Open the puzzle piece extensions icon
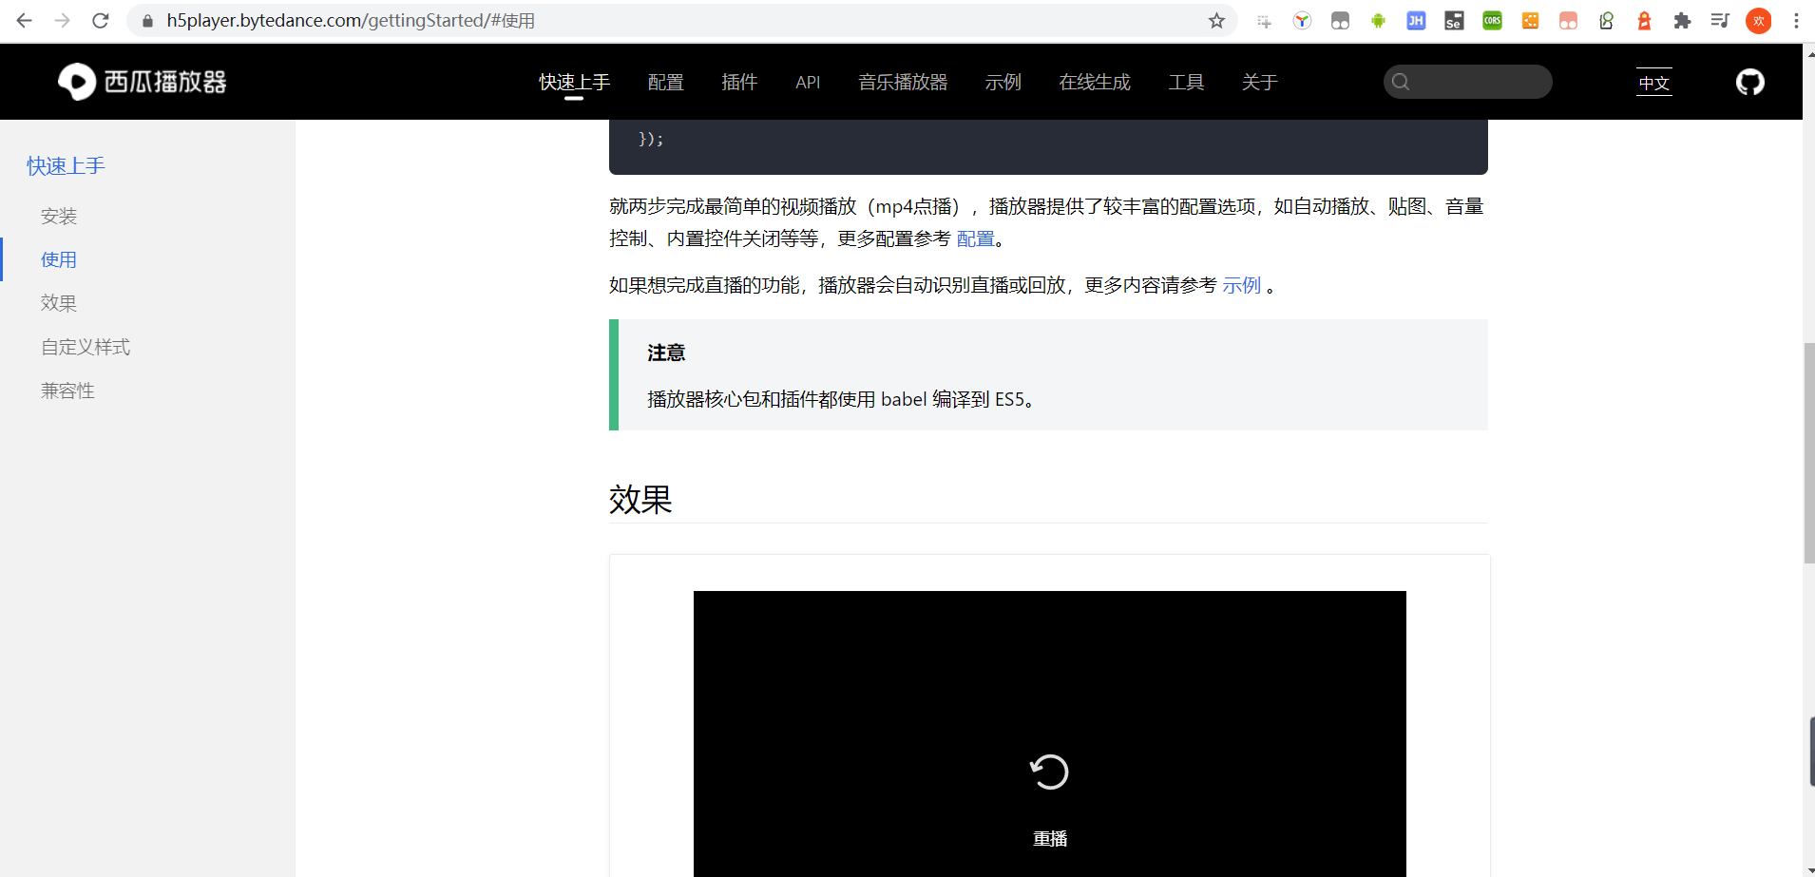Image resolution: width=1815 pixels, height=877 pixels. point(1683,20)
